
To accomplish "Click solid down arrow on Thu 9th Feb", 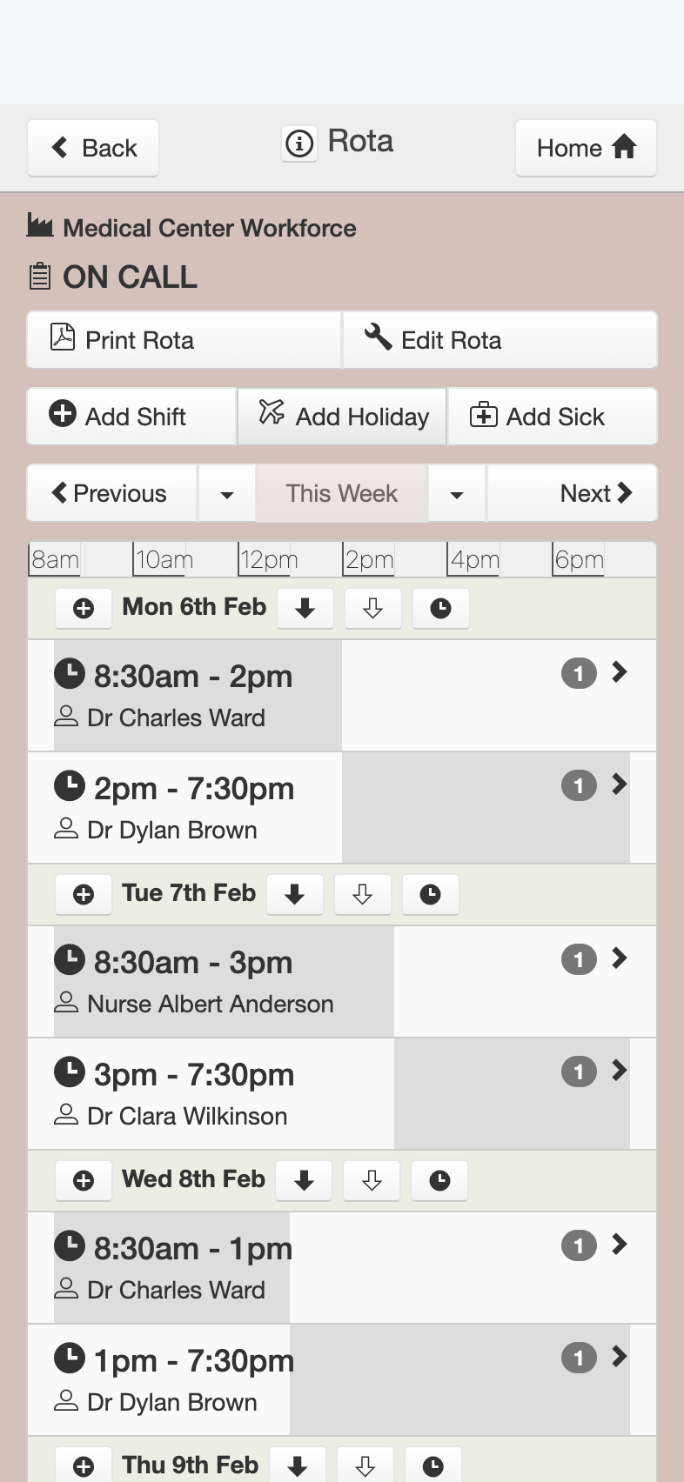I will [298, 1466].
